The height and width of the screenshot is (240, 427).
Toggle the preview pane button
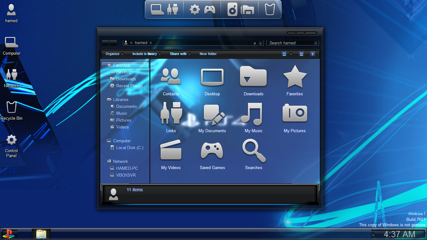(301, 54)
